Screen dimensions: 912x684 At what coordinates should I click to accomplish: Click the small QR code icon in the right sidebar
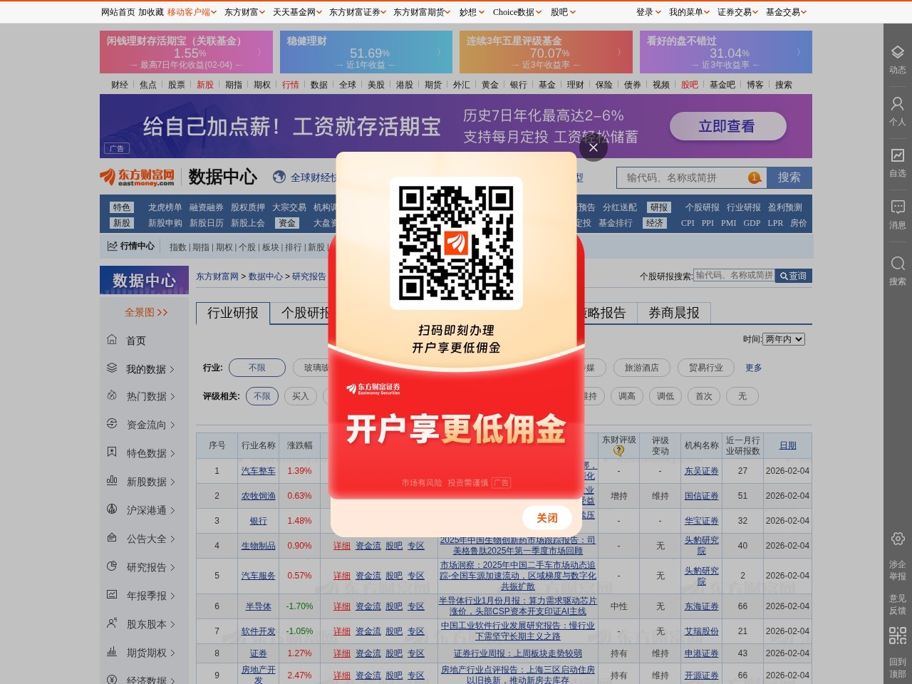pos(898,636)
